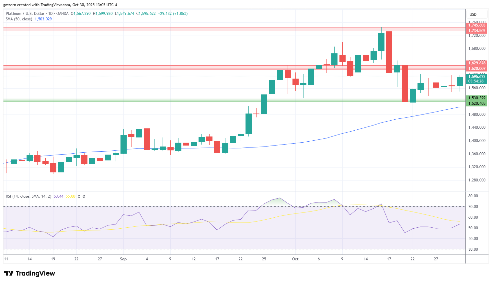
Task: Click the date label 11 on time axis
Action: click(x=6, y=259)
